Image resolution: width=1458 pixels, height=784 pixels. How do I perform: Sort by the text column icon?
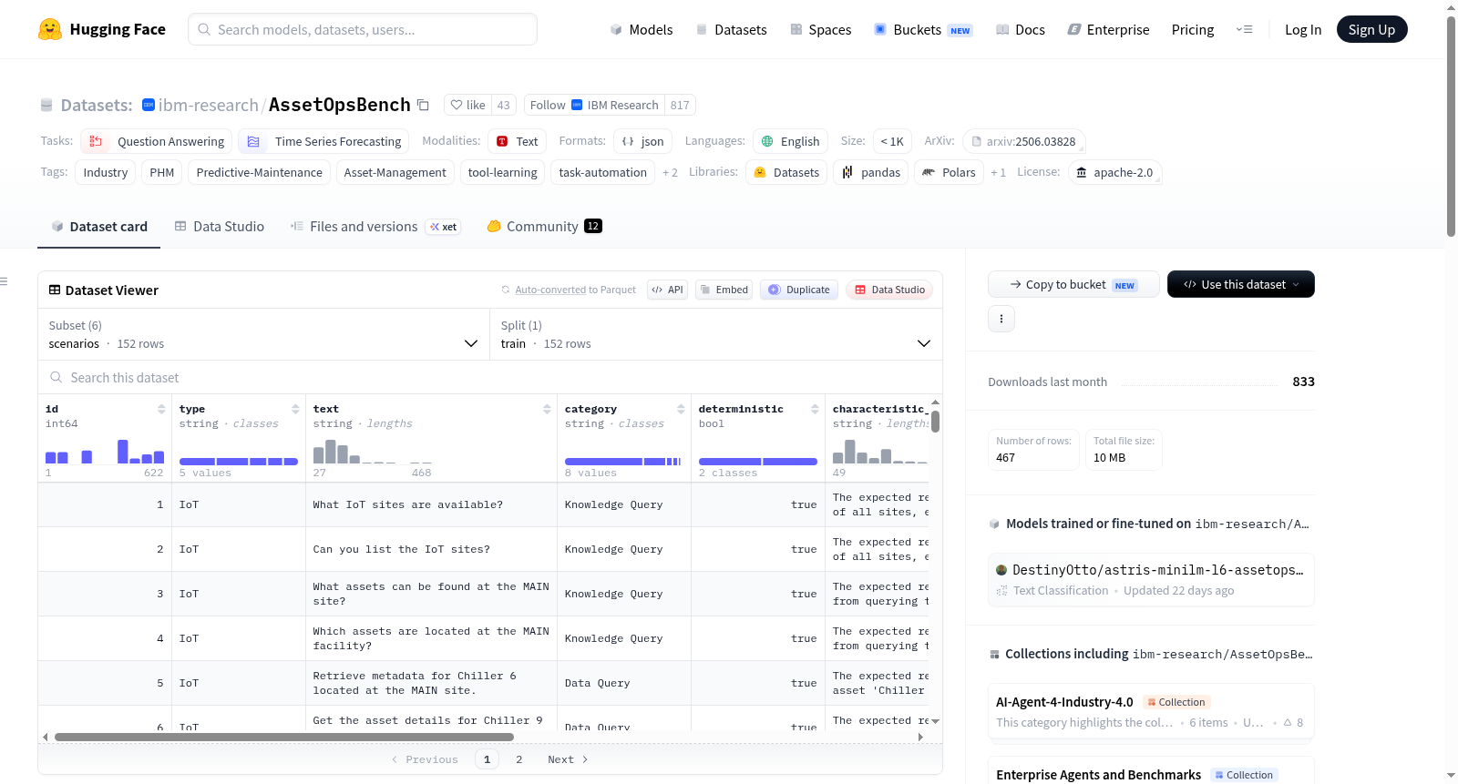tap(547, 409)
